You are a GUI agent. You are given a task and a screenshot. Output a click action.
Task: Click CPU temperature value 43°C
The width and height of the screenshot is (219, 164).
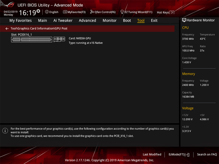(203, 39)
